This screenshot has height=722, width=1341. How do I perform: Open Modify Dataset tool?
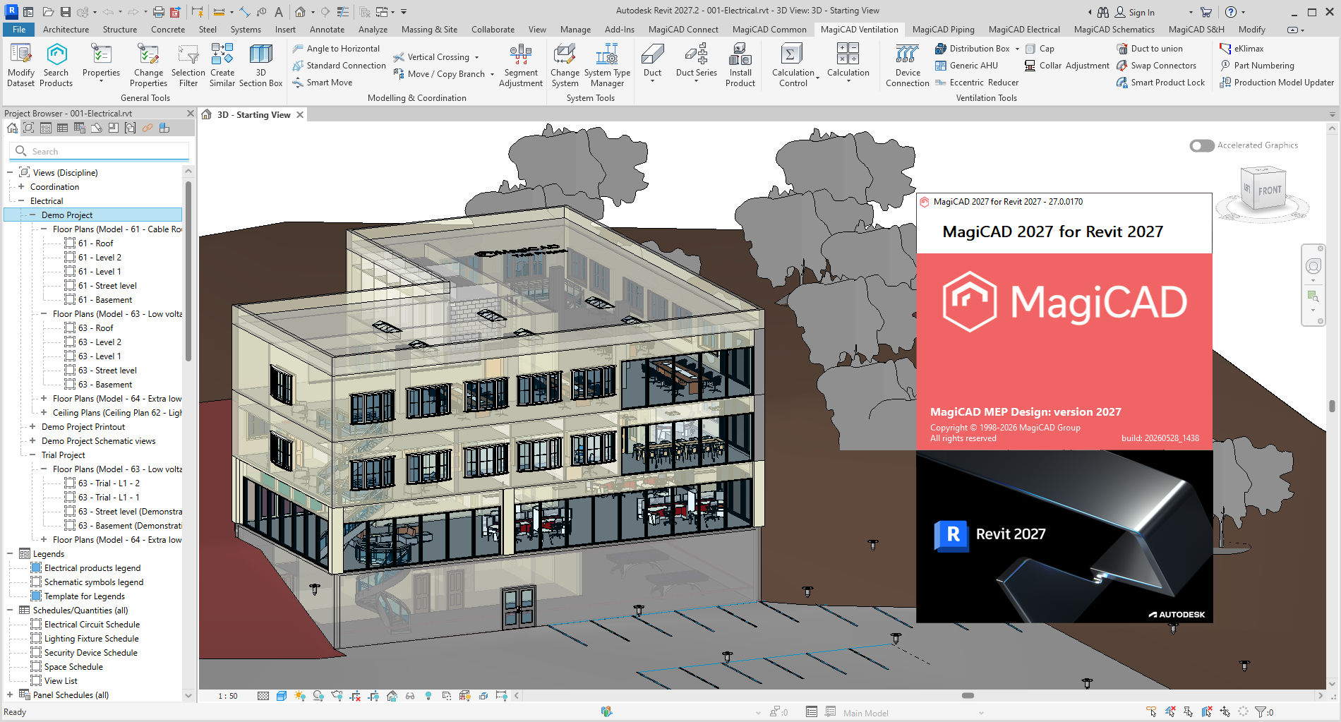(20, 65)
